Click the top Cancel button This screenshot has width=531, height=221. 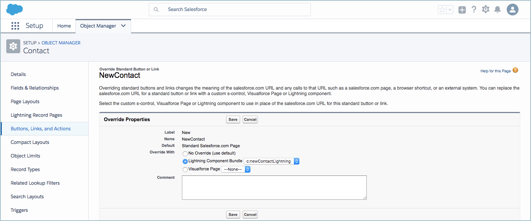[250, 119]
